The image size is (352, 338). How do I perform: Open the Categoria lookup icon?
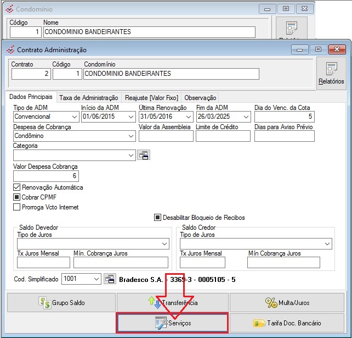click(143, 156)
